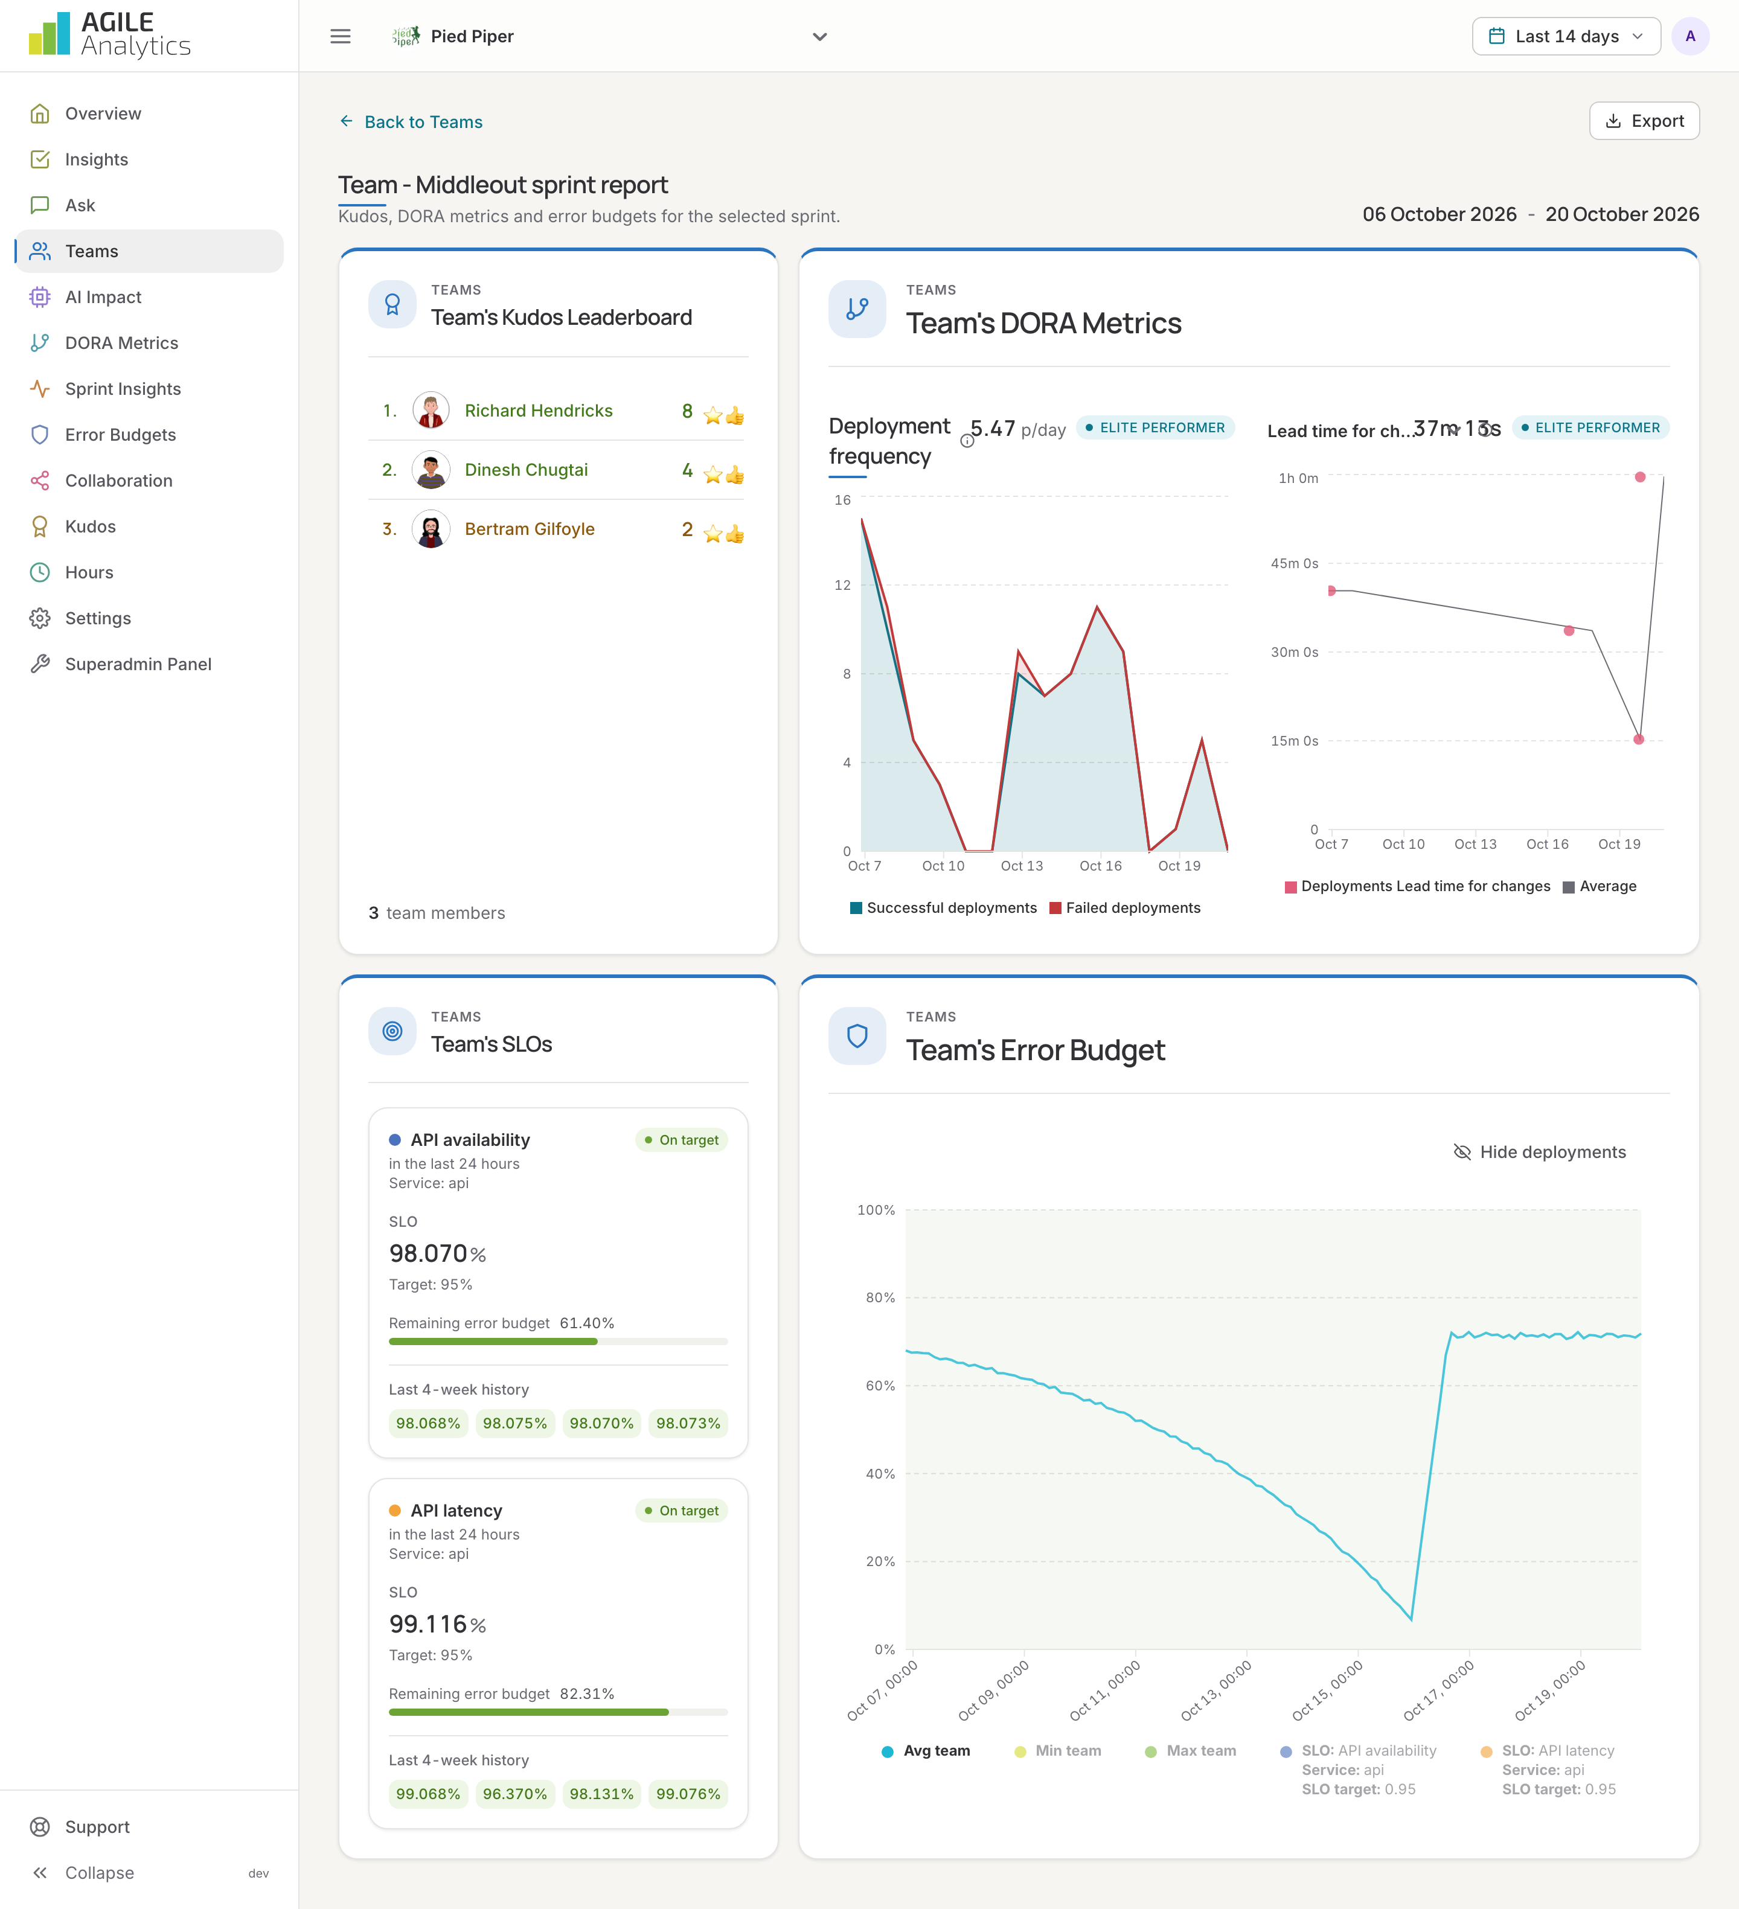Open Insights page
This screenshot has width=1739, height=1909.
[150, 159]
